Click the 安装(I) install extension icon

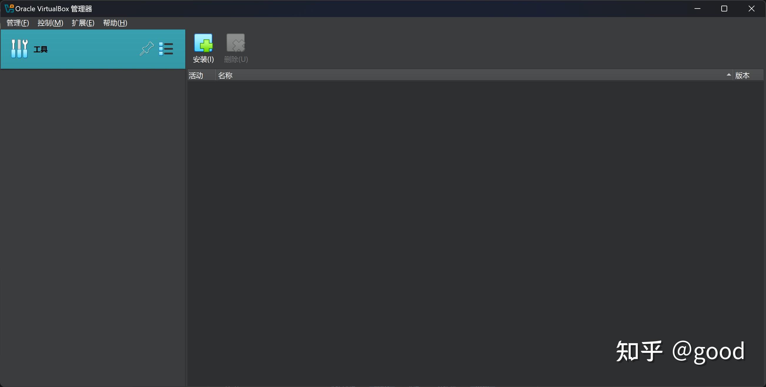point(203,49)
